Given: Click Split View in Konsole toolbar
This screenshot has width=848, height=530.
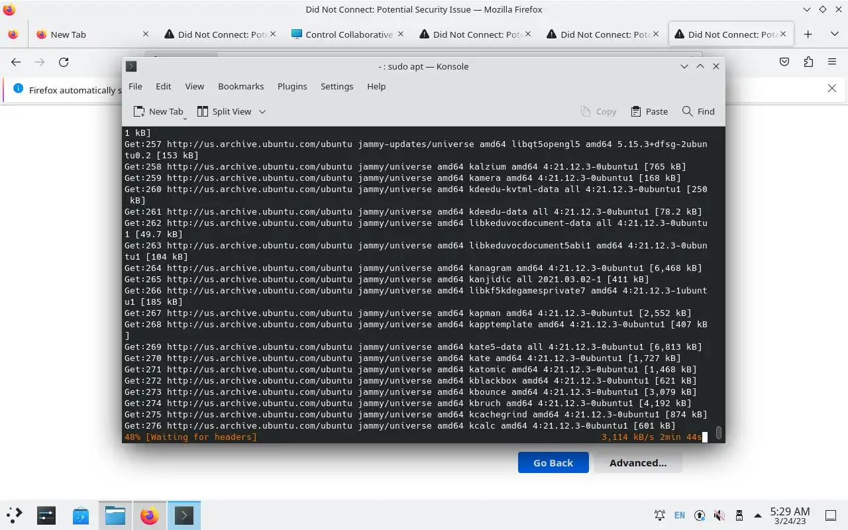Looking at the screenshot, I should (224, 111).
